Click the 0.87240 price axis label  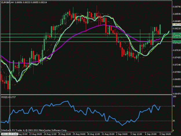click(x=177, y=65)
